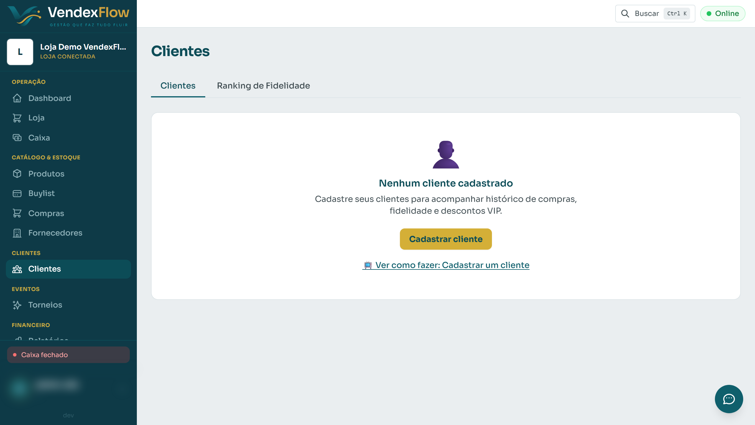
Task: Click the Compras cart icon
Action: click(17, 213)
